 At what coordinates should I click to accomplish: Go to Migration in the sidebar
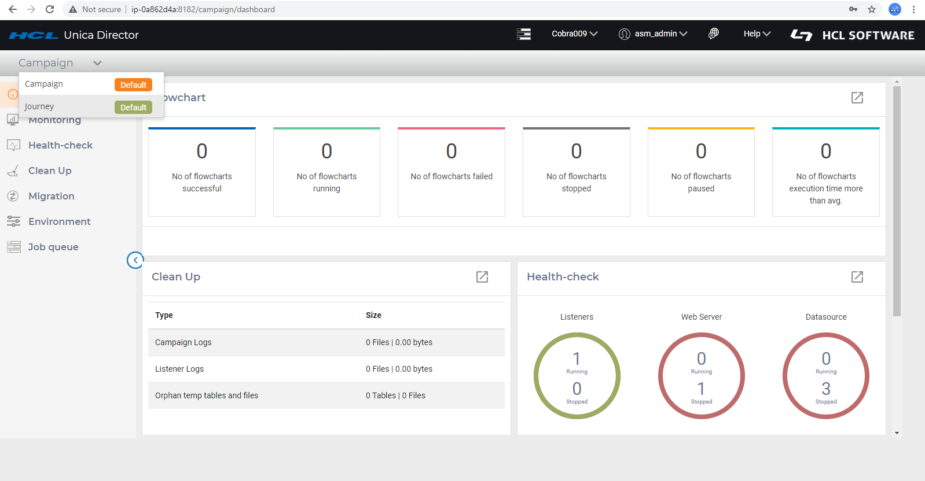[51, 196]
